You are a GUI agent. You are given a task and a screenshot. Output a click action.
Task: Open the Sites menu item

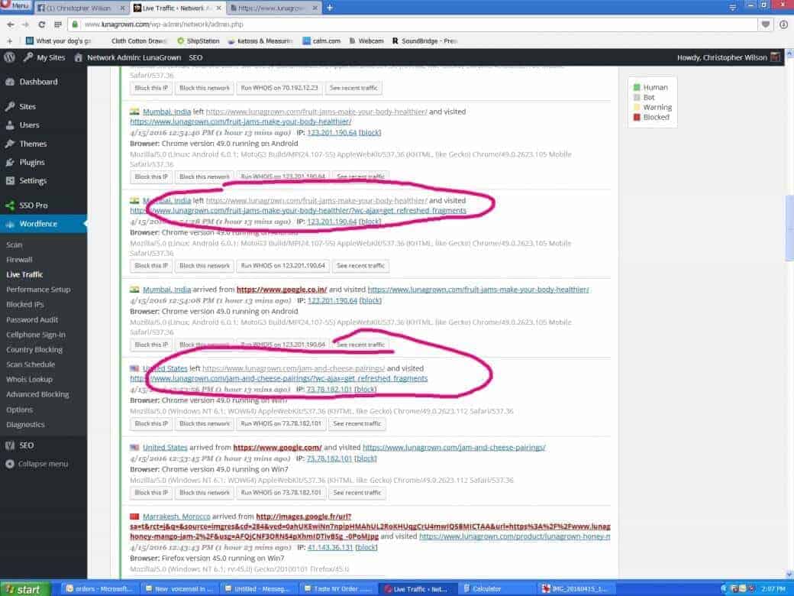click(27, 106)
